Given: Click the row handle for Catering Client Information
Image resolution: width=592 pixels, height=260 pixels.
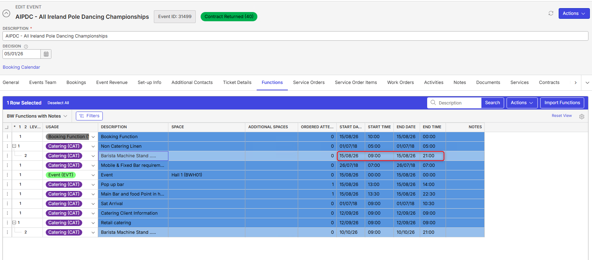Looking at the screenshot, I should pos(7,213).
